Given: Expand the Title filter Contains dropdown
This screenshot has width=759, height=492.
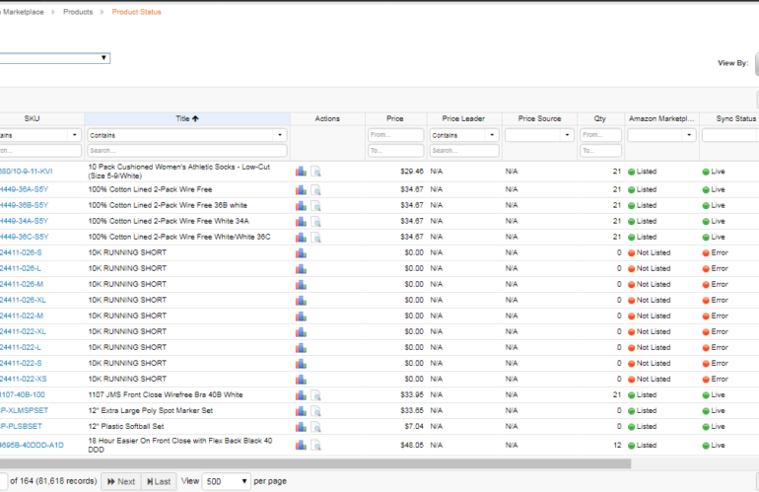Looking at the screenshot, I should (281, 135).
